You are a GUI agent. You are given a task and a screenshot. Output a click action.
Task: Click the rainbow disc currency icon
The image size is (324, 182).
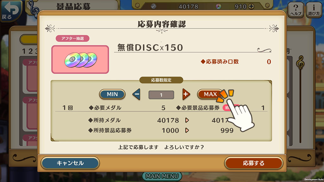coord(218,6)
